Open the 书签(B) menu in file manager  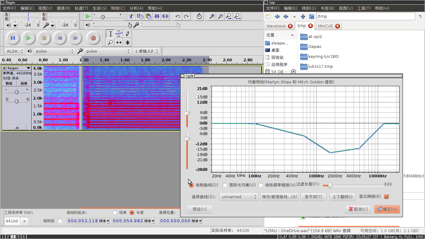(327, 8)
